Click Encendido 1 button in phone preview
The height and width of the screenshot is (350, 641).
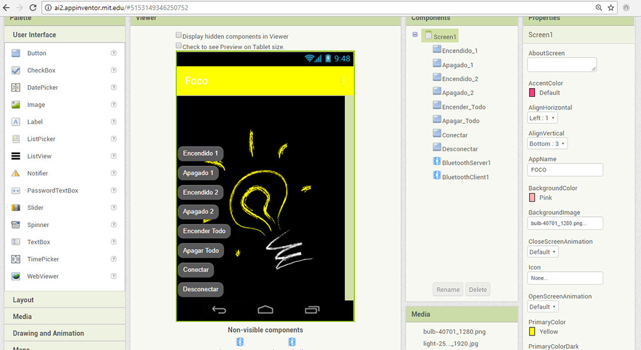[x=200, y=153]
